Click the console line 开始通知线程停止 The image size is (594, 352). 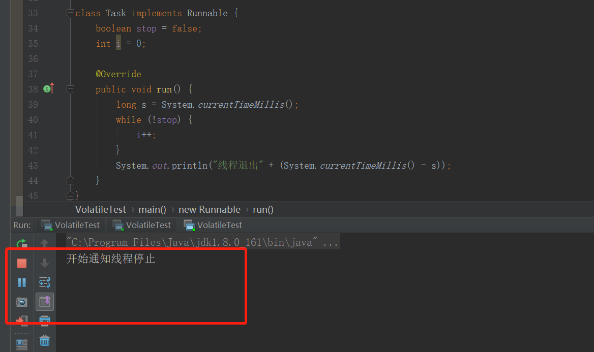[111, 259]
